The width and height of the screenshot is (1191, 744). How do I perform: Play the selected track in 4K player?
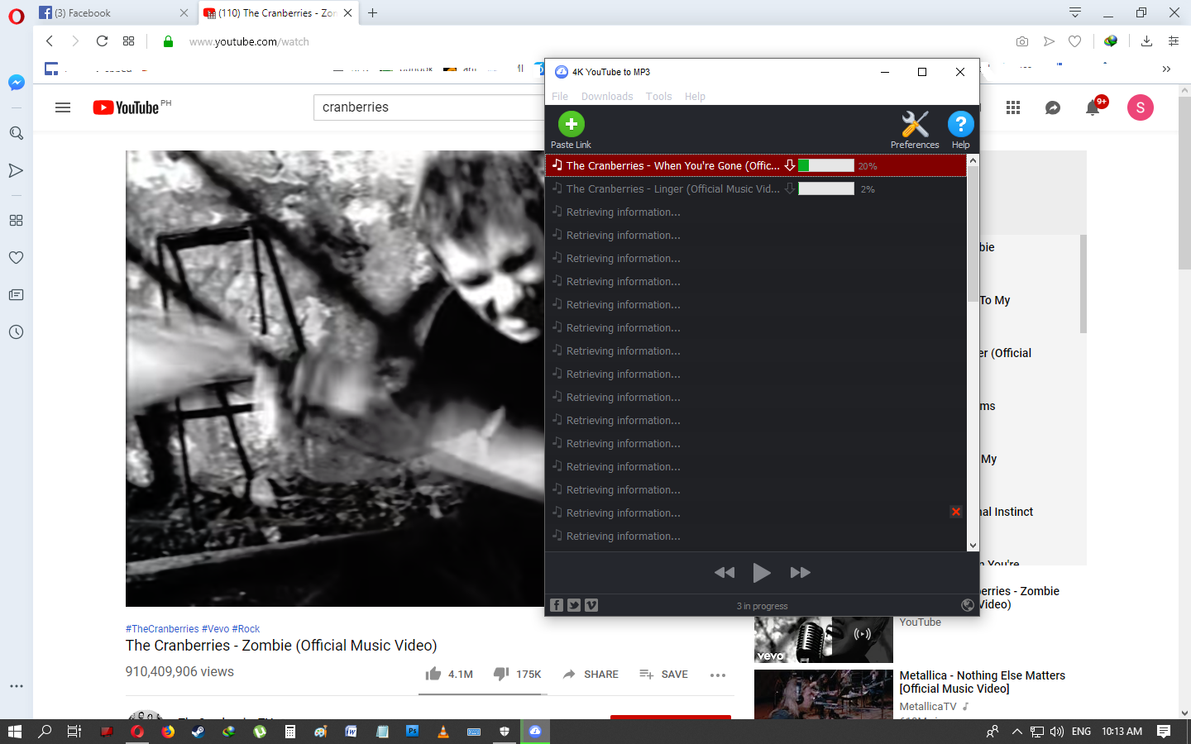click(762, 572)
